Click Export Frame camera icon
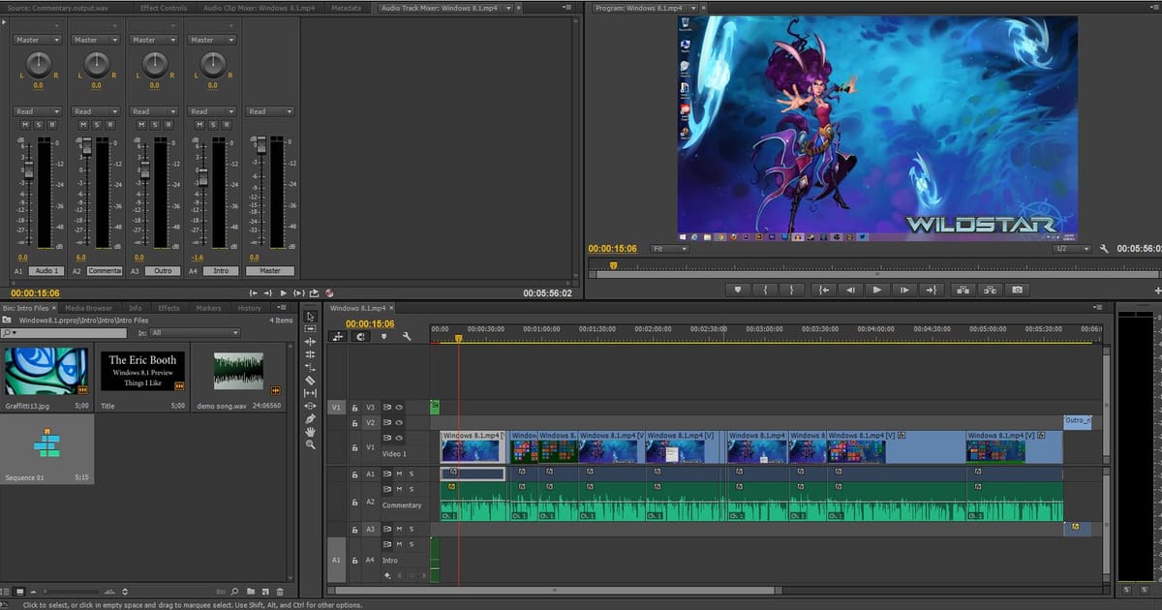 (x=1017, y=290)
